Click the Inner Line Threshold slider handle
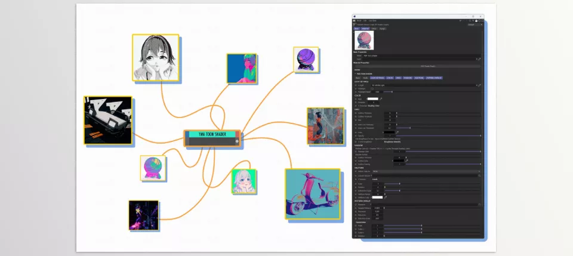 (x=410, y=128)
